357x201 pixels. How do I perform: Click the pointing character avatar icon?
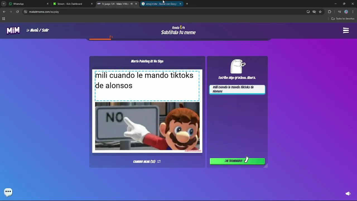tap(238, 66)
